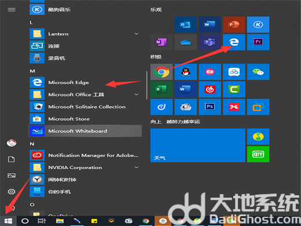Launch the PowerPoint tile
Viewport: 301px width, 226px height.
tap(234, 24)
